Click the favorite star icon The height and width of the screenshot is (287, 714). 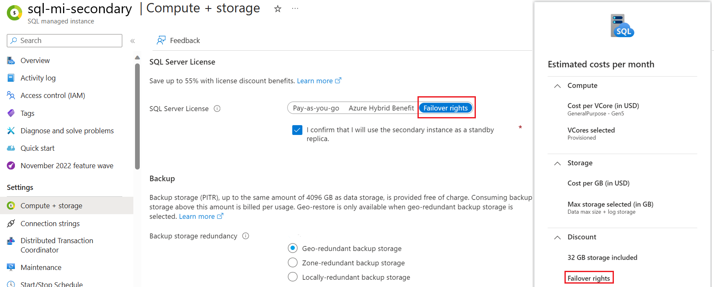tap(278, 9)
